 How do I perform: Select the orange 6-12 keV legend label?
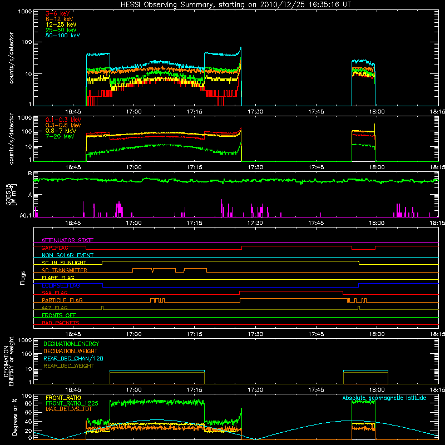click(60, 19)
